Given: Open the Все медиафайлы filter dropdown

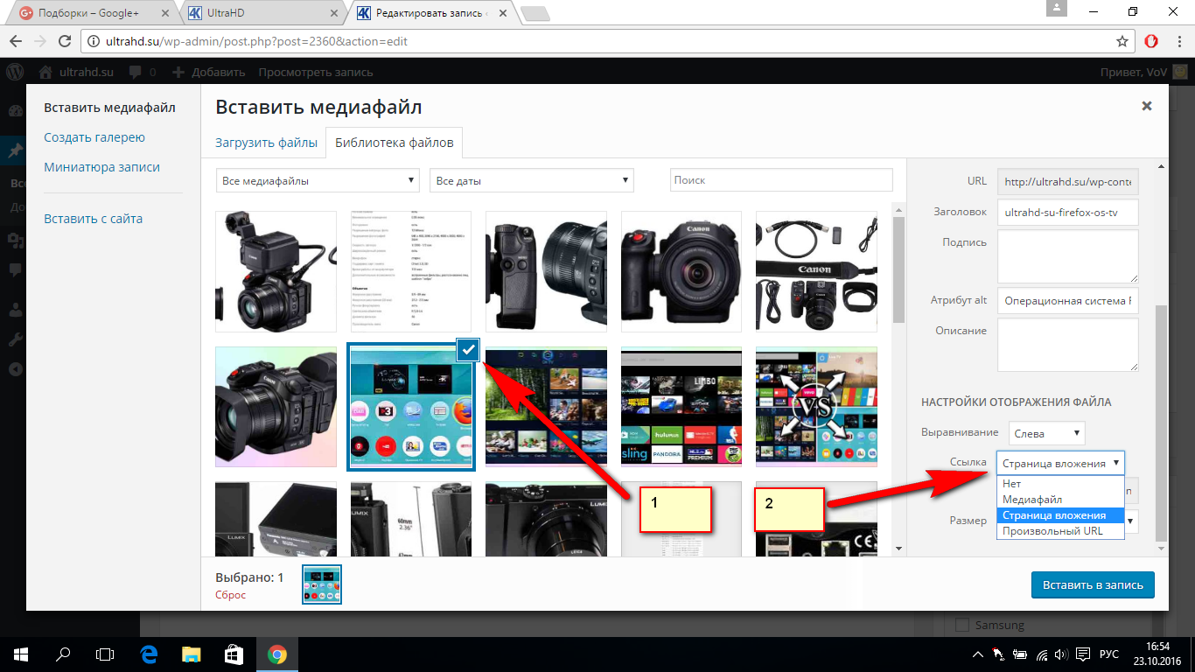Looking at the screenshot, I should 318,180.
